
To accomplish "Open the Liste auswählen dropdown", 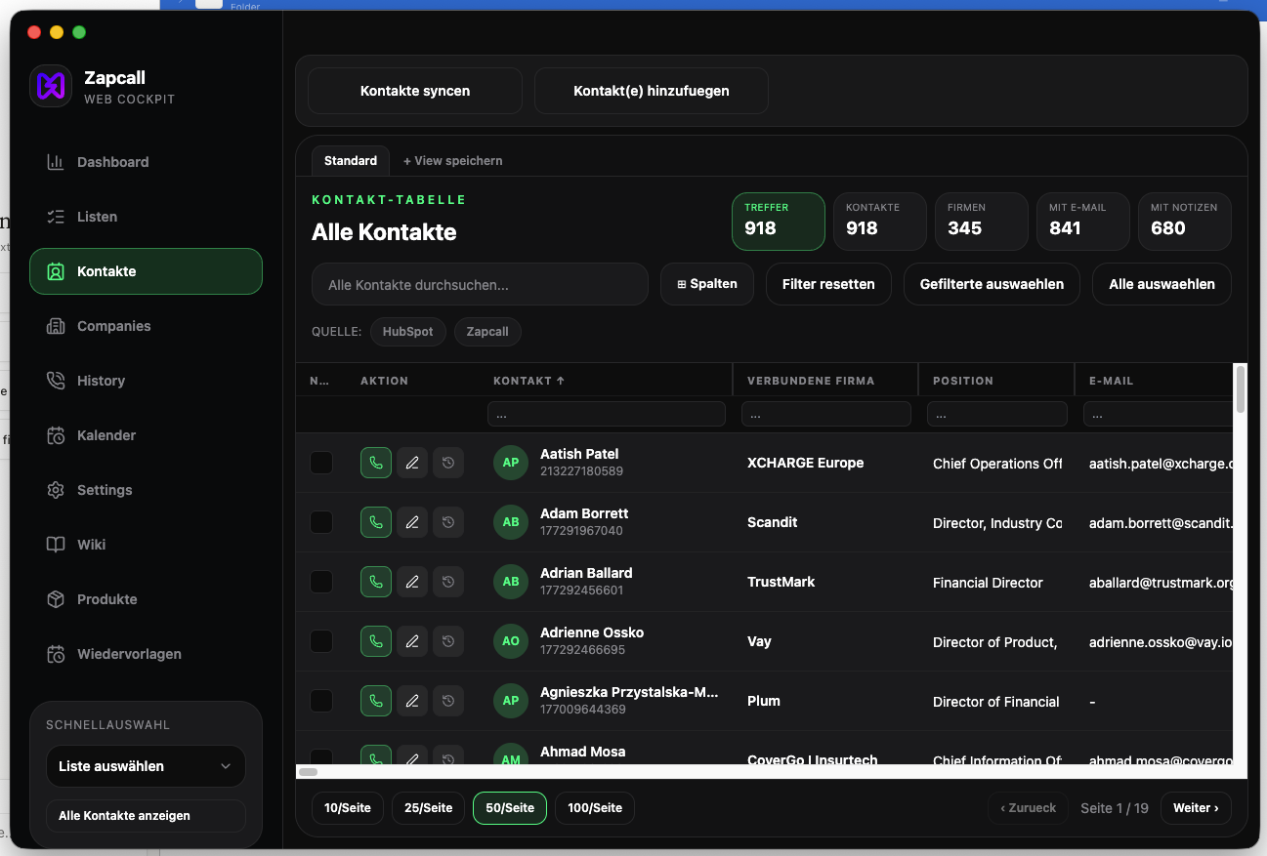I will tap(146, 766).
